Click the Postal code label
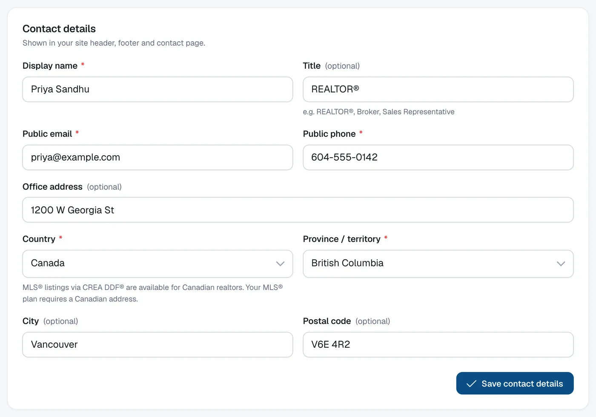 click(327, 321)
